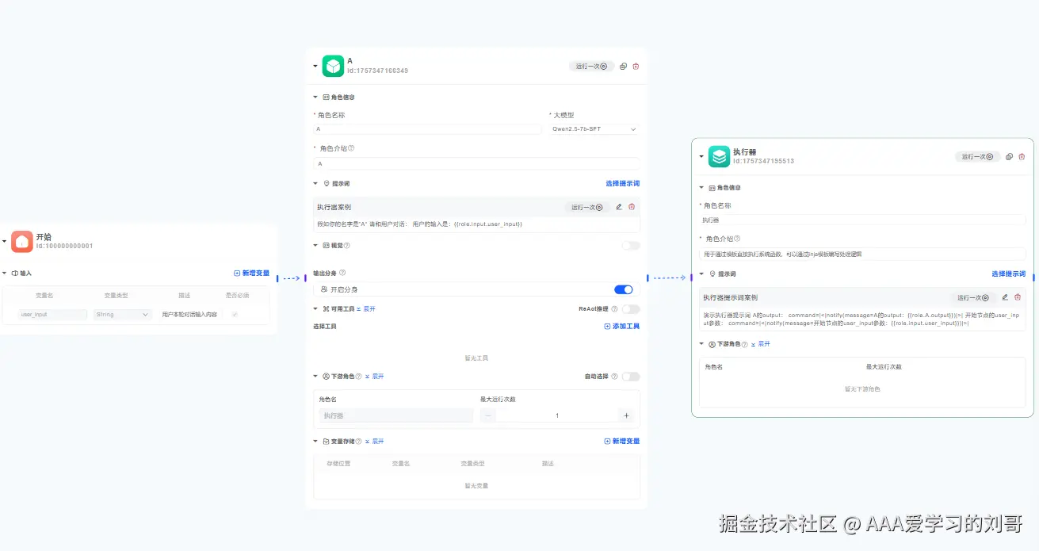This screenshot has height=551, width=1039.
Task: Delete the 执行器提示词案例 prompt with its trash icon
Action: [1018, 297]
